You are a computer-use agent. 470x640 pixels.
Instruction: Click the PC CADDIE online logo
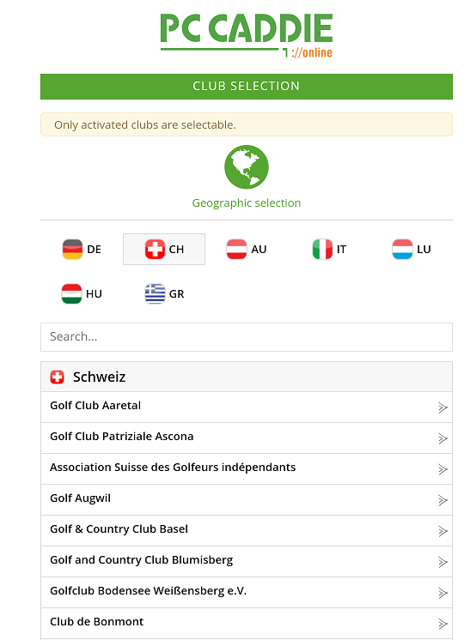[247, 35]
